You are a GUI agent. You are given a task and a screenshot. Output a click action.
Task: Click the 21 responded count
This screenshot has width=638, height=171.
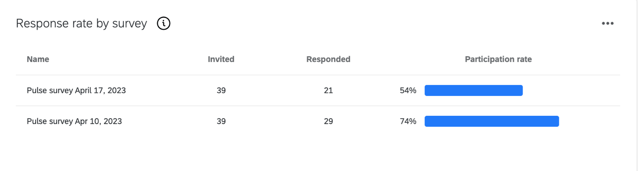tap(328, 90)
